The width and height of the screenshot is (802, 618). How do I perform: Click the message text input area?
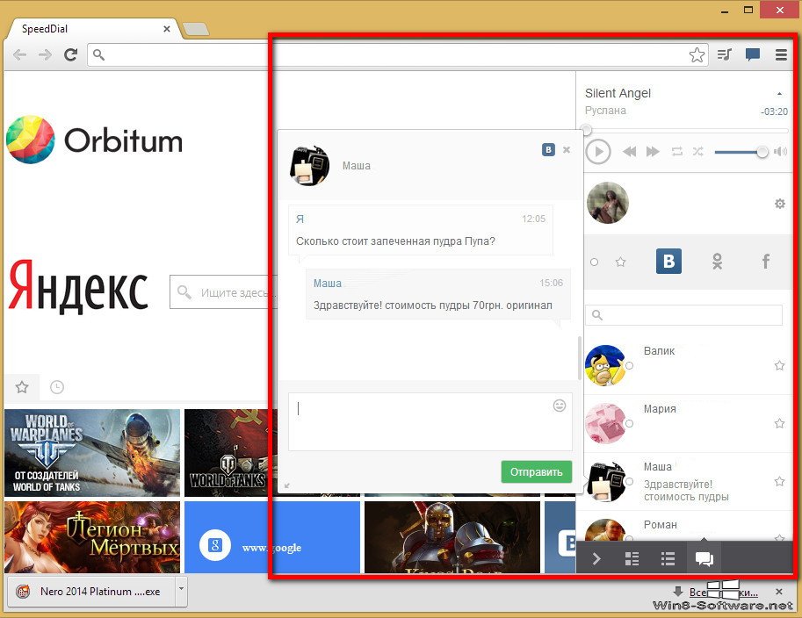pos(430,421)
